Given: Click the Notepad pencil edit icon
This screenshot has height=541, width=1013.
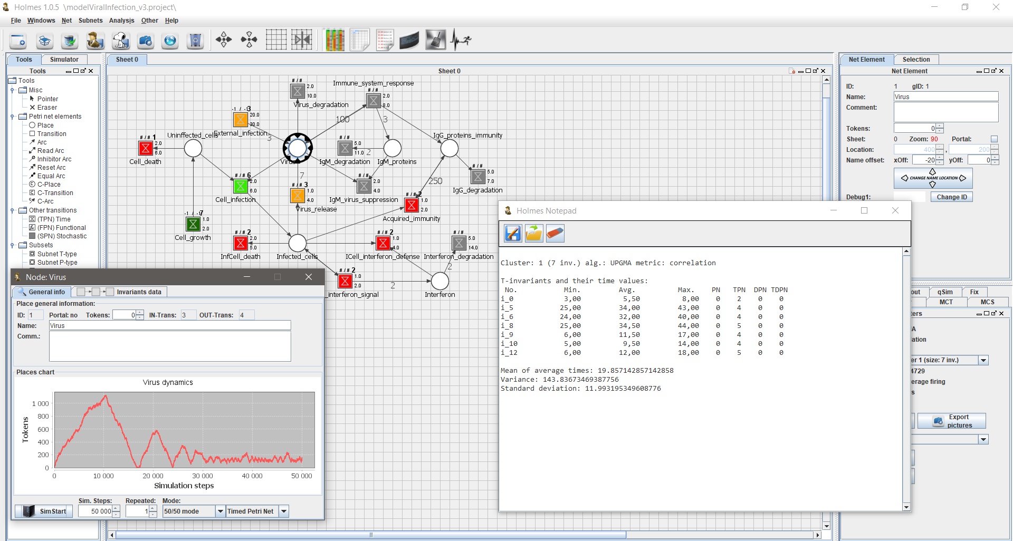Looking at the screenshot, I should pyautogui.click(x=513, y=233).
